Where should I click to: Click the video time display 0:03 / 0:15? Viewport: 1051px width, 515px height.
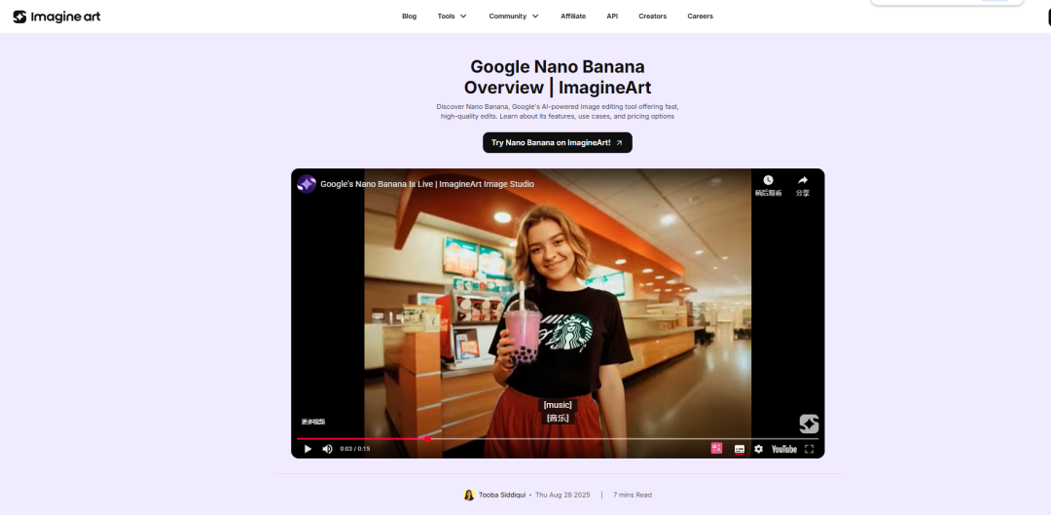(x=354, y=449)
